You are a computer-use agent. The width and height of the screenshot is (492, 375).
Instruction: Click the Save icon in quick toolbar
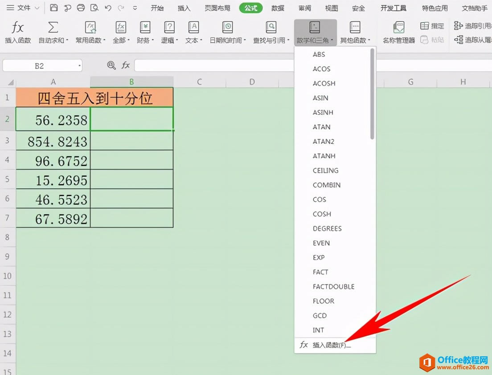click(53, 8)
